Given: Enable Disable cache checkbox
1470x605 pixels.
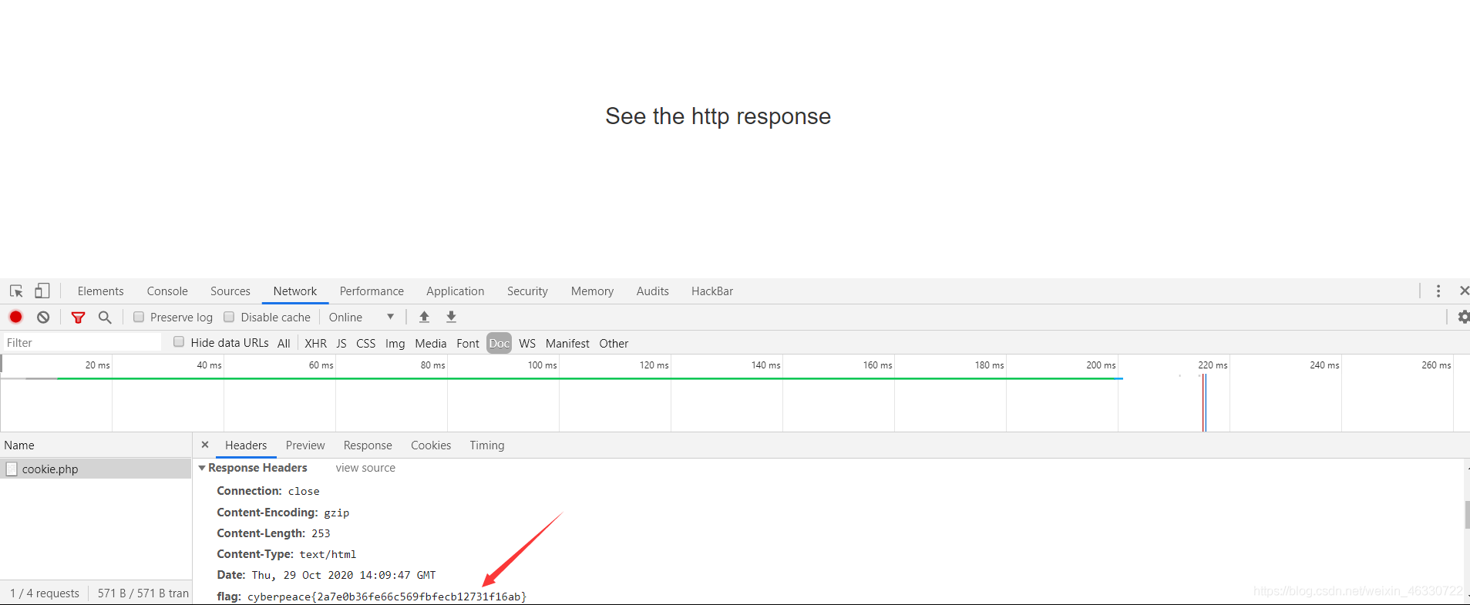Looking at the screenshot, I should (x=229, y=317).
